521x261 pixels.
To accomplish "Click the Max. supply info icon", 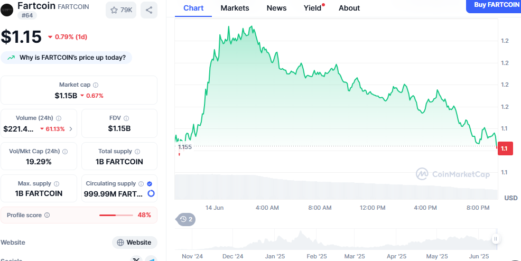I will (57, 184).
